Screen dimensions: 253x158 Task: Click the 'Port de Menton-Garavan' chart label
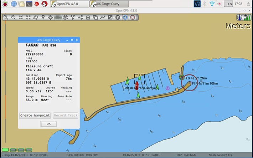[140, 88]
